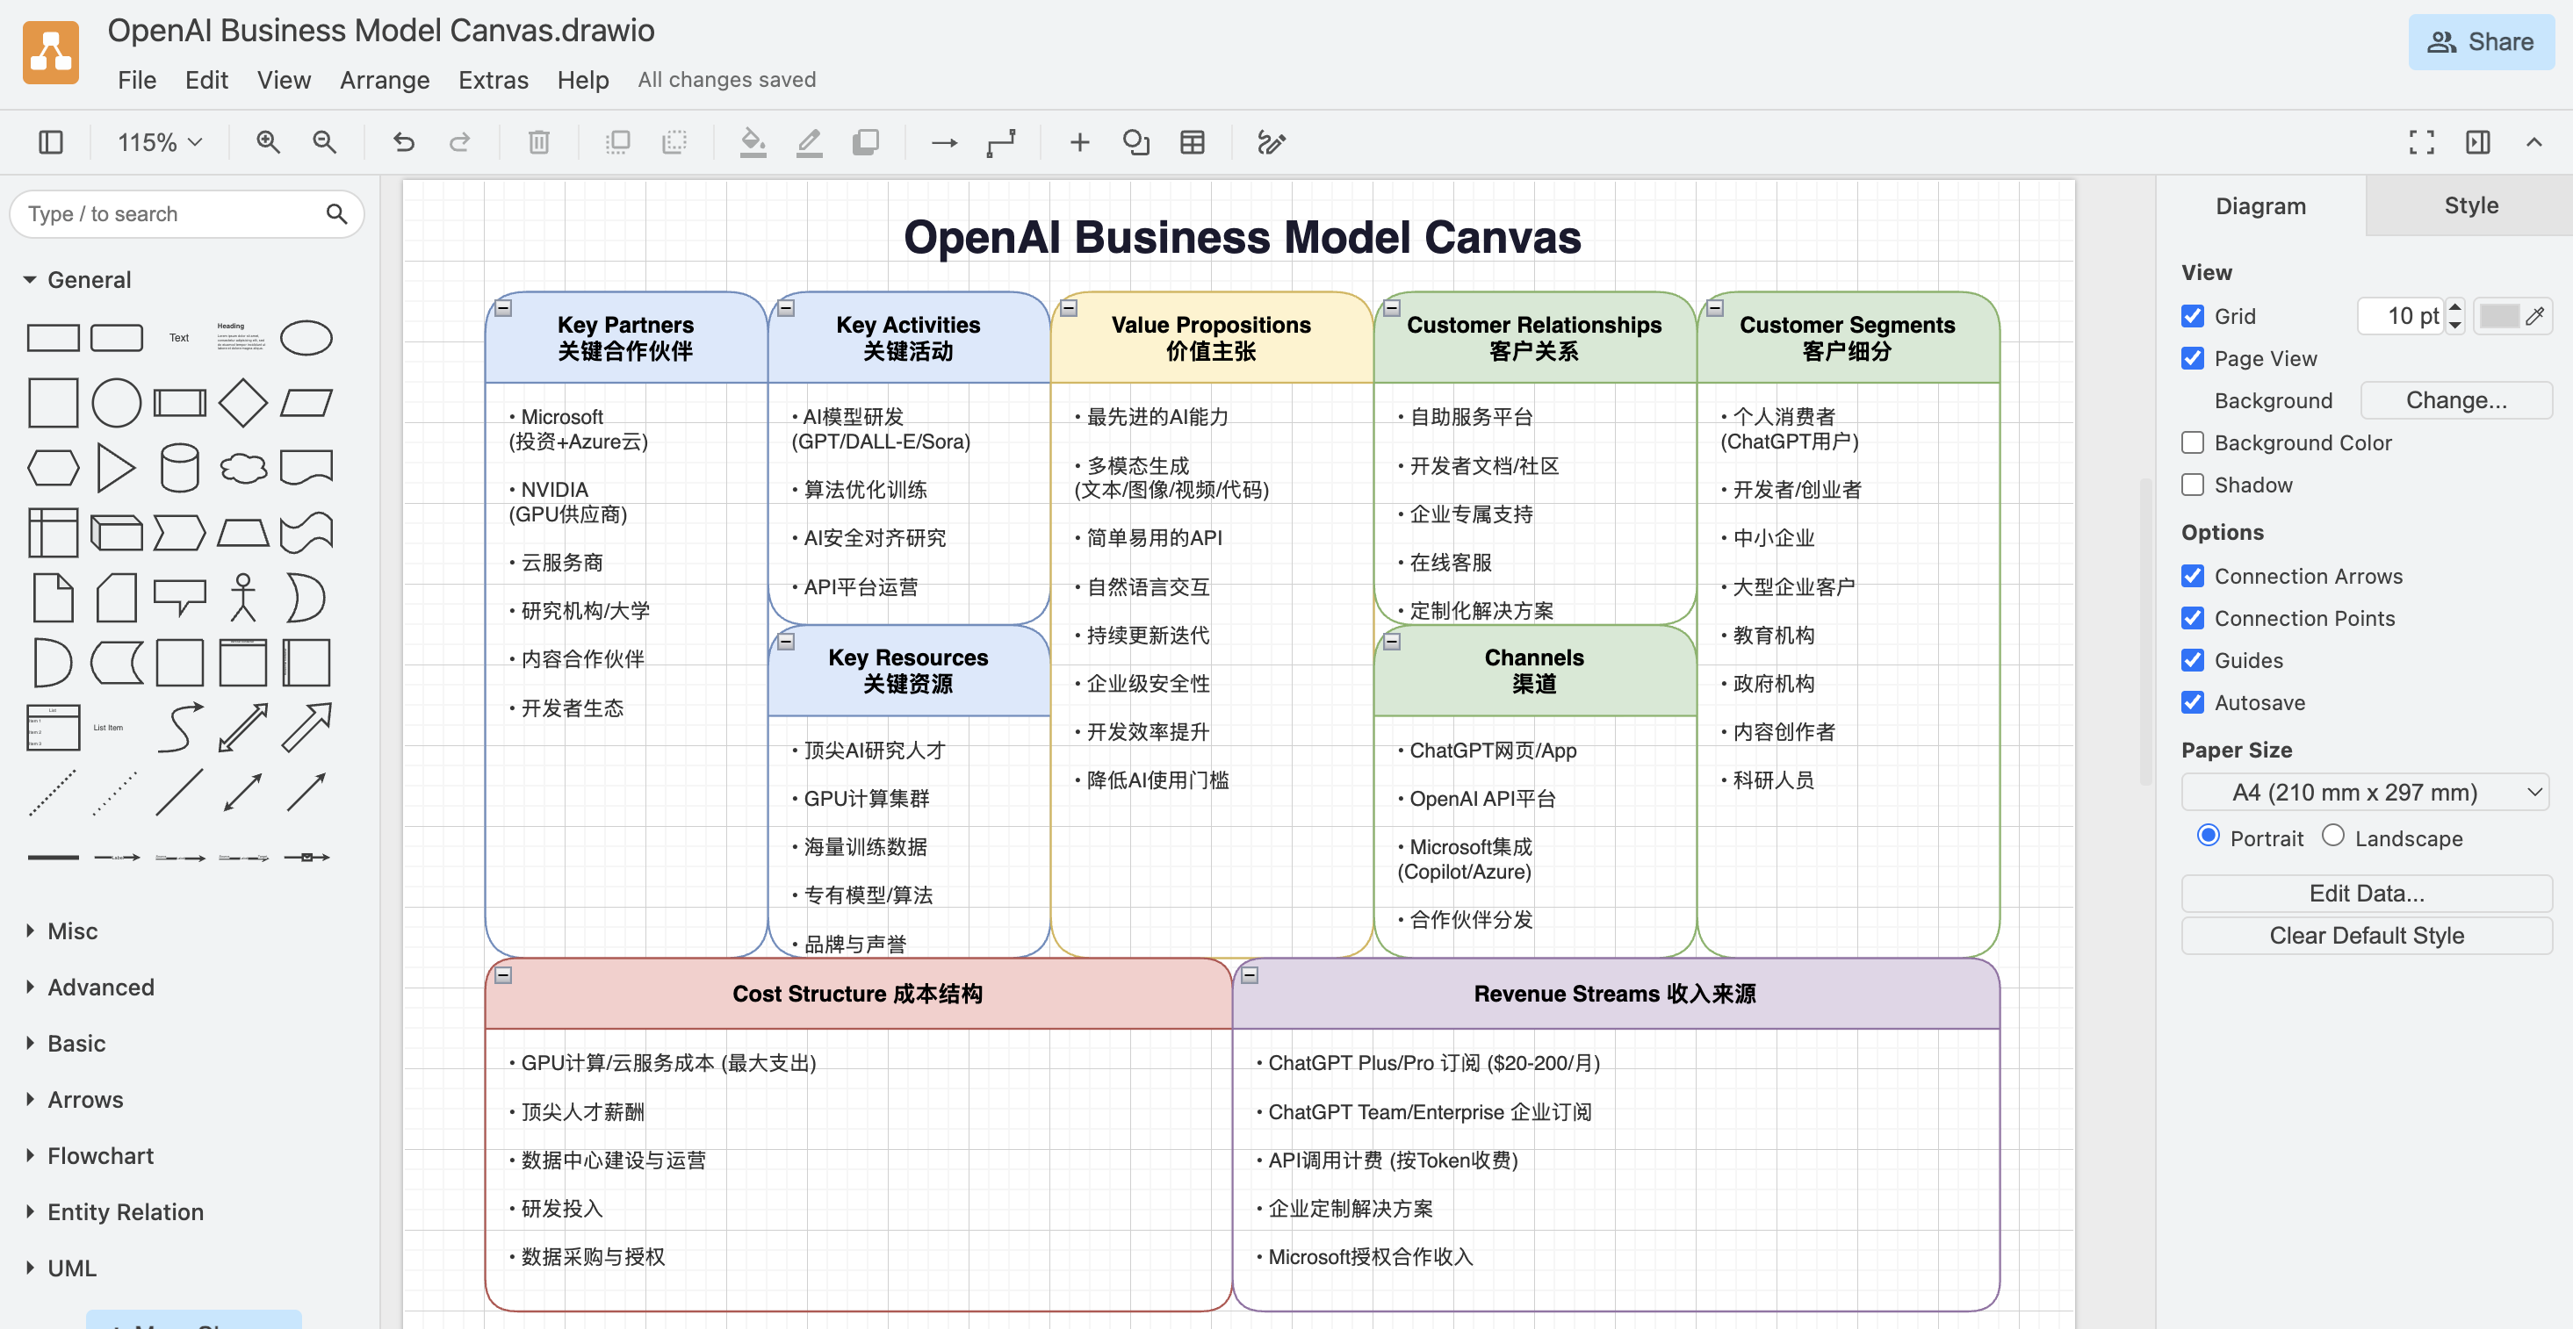Expand the Flowchart shape category
Screen dimensions: 2573x1329
[100, 1156]
